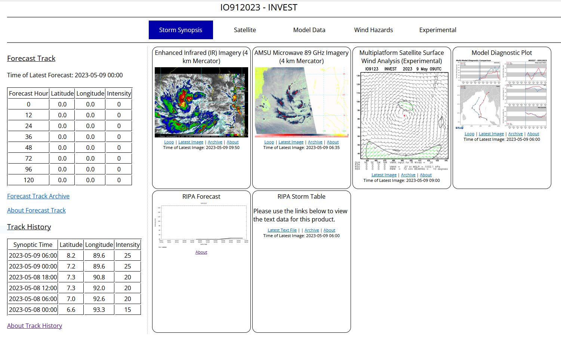Open Latest Image link under Surface Wind Analysis
Screen dimensions: 561x338
click(384, 175)
